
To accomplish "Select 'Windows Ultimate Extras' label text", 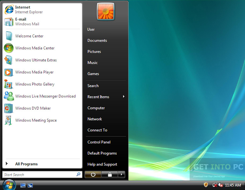I will 36,60.
